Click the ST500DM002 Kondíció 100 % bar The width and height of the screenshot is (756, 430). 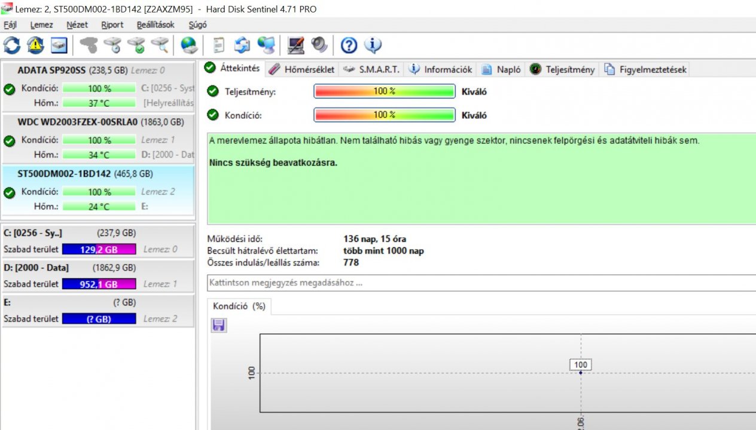(x=99, y=192)
